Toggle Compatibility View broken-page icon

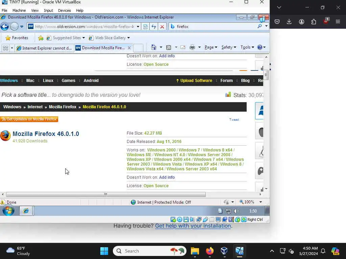point(145,27)
